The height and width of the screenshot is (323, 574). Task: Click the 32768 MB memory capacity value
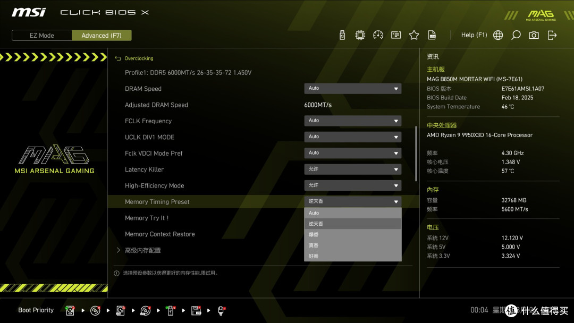pos(514,200)
